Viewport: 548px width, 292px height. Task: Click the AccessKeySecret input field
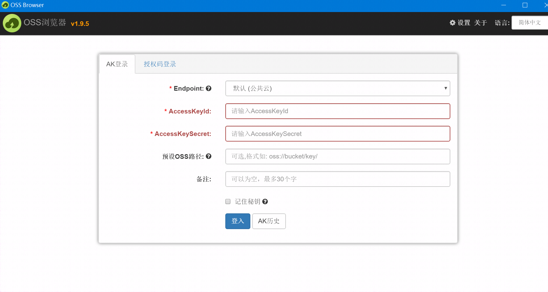coord(338,134)
